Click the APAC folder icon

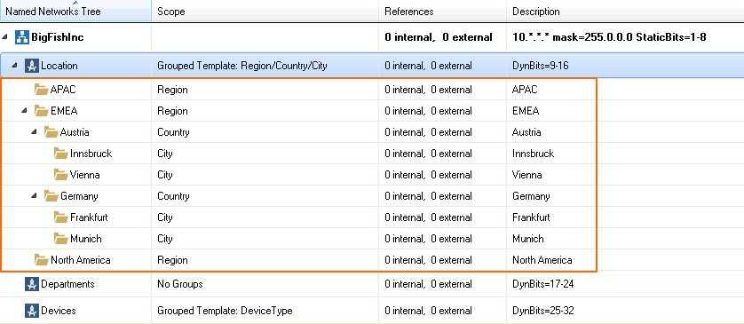41,89
